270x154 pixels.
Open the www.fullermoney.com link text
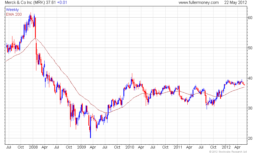[199, 2]
